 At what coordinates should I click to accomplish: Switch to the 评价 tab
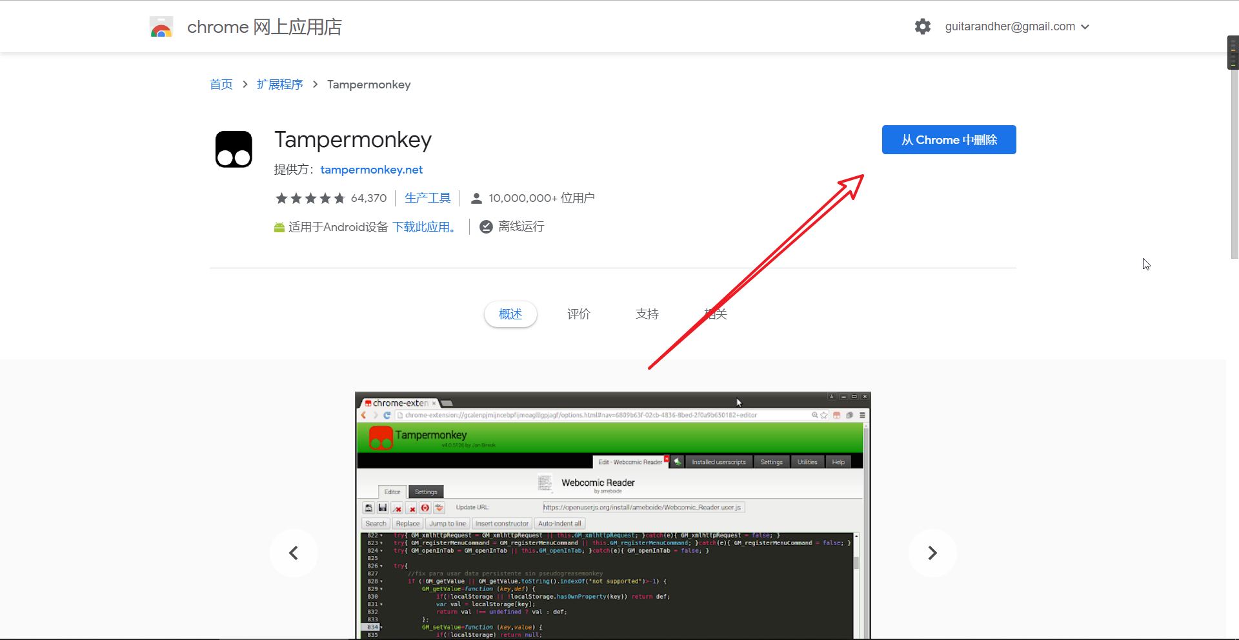[x=579, y=314]
